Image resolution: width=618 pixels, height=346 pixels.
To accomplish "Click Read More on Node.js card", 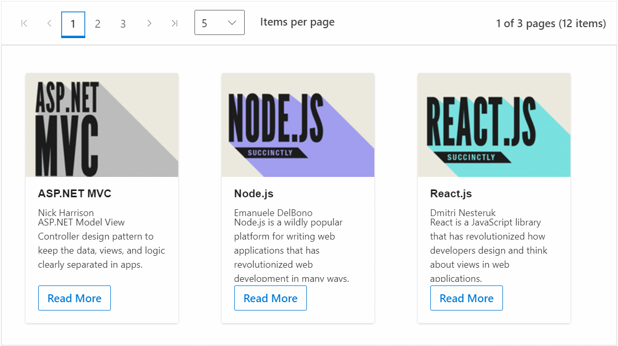I will 270,298.
